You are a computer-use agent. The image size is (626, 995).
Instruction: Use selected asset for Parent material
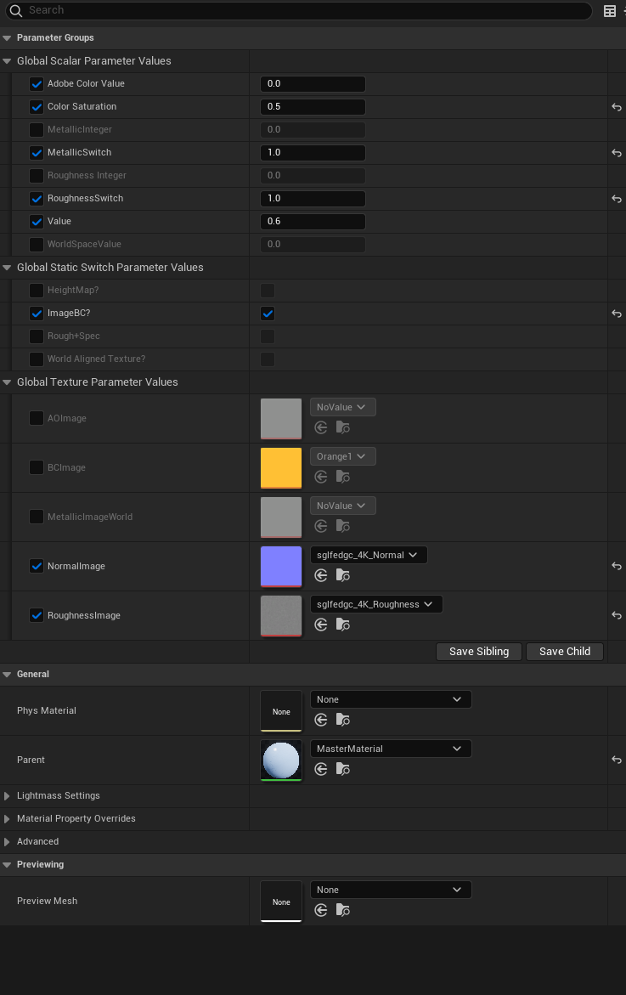321,769
